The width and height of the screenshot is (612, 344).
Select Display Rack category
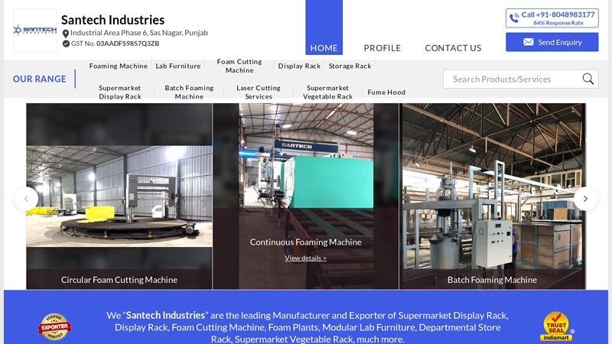[299, 66]
